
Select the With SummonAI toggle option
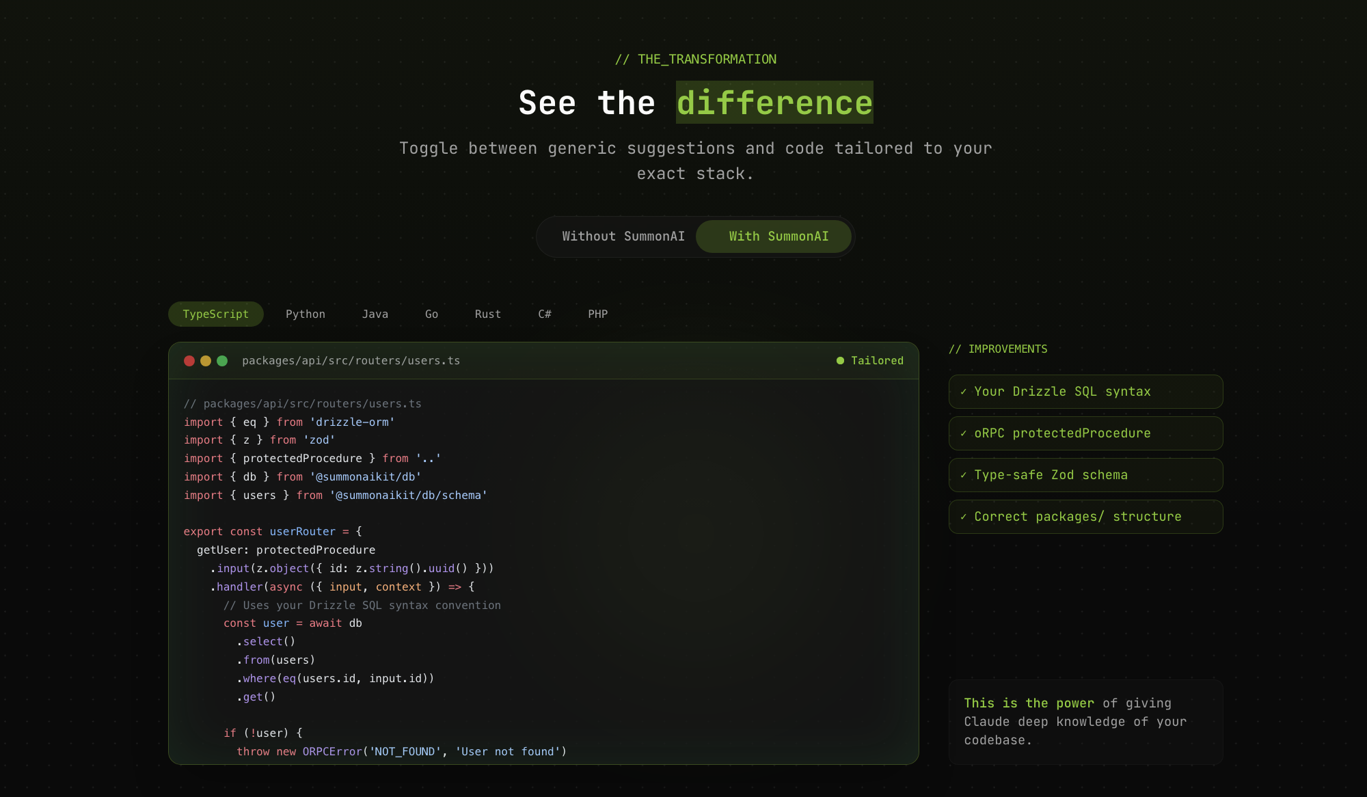point(778,237)
